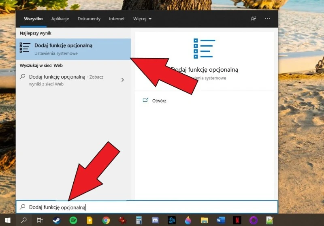The height and width of the screenshot is (226, 324).
Task: Open Discord from the taskbar
Action: point(155,220)
